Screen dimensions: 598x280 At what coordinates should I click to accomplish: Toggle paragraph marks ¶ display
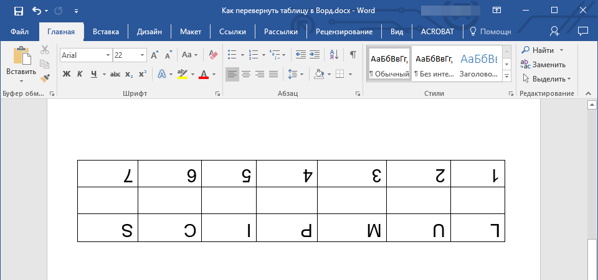(353, 55)
